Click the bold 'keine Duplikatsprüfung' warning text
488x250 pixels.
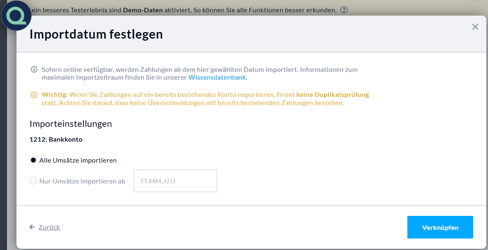coord(332,94)
